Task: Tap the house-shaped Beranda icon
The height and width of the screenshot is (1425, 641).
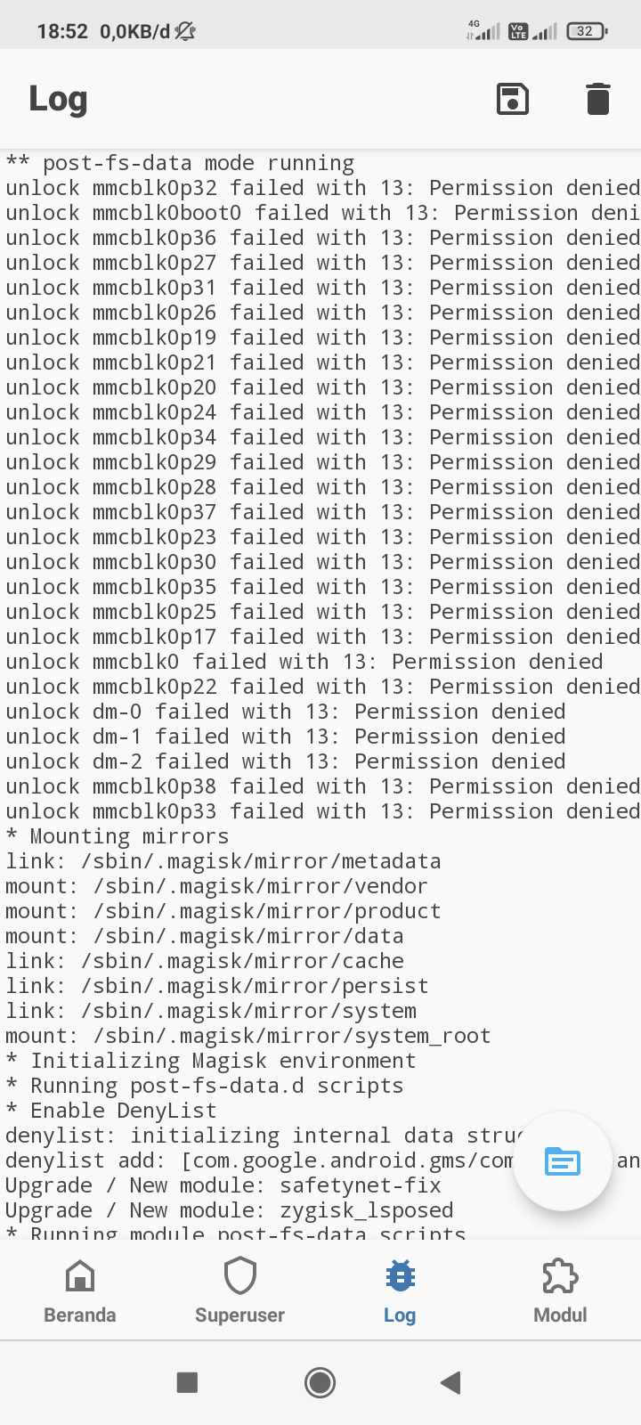Action: click(79, 1275)
